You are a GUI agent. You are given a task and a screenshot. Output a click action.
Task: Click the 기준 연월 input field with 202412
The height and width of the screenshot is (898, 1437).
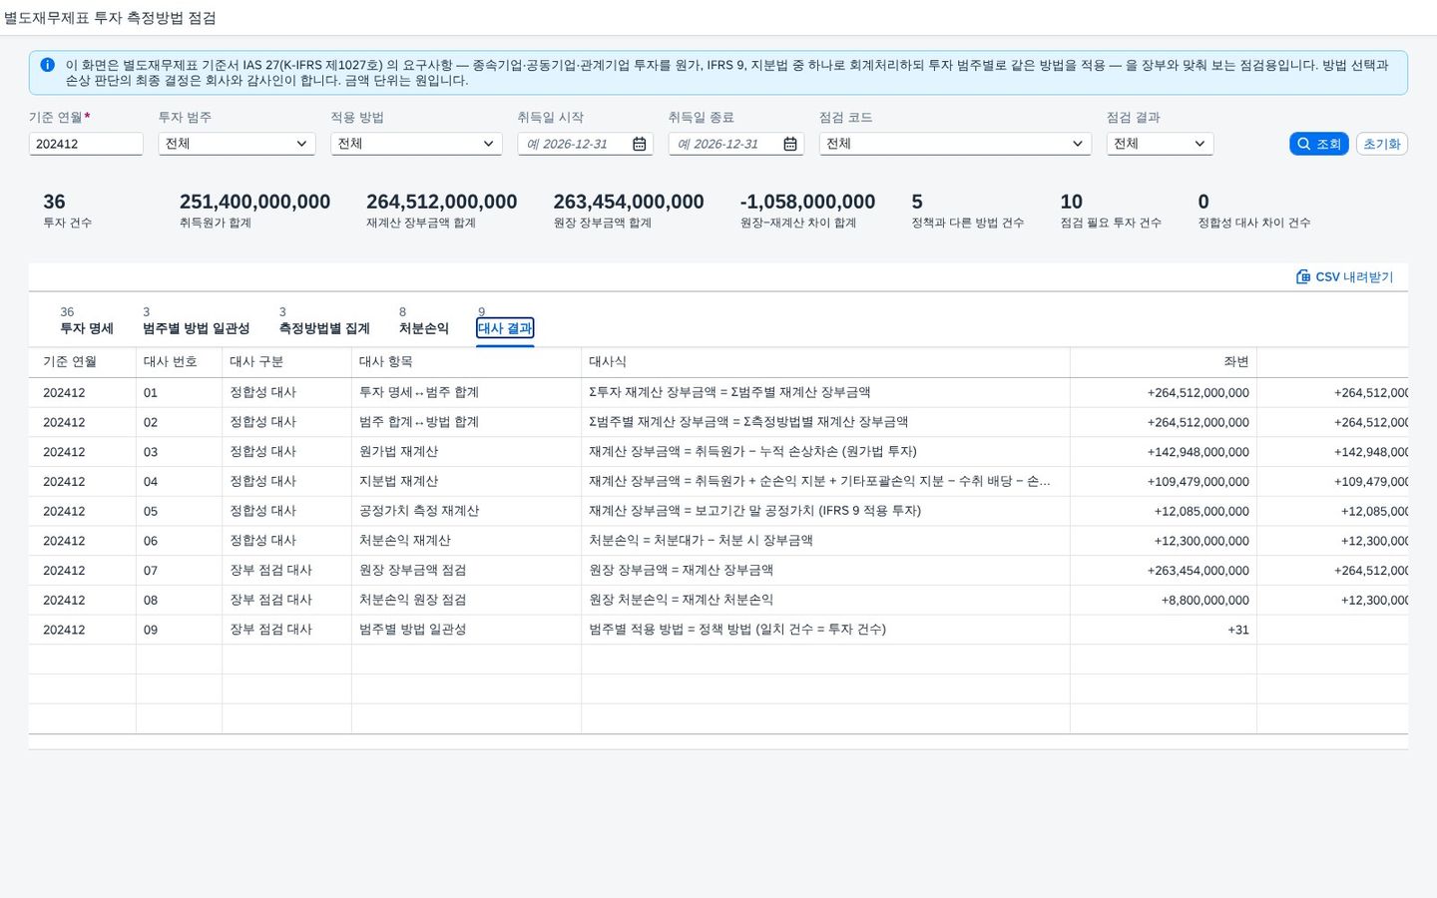pyautogui.click(x=86, y=144)
